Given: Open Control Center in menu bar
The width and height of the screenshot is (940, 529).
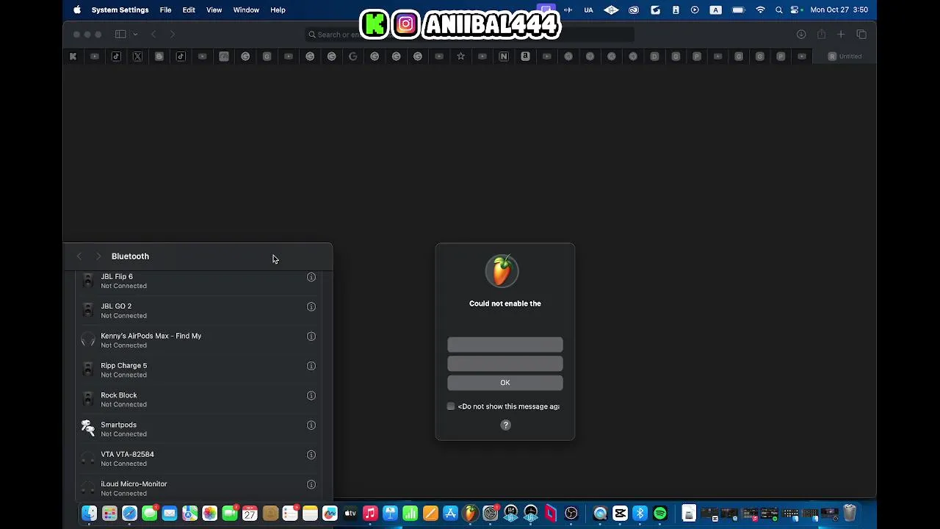Looking at the screenshot, I should [795, 10].
